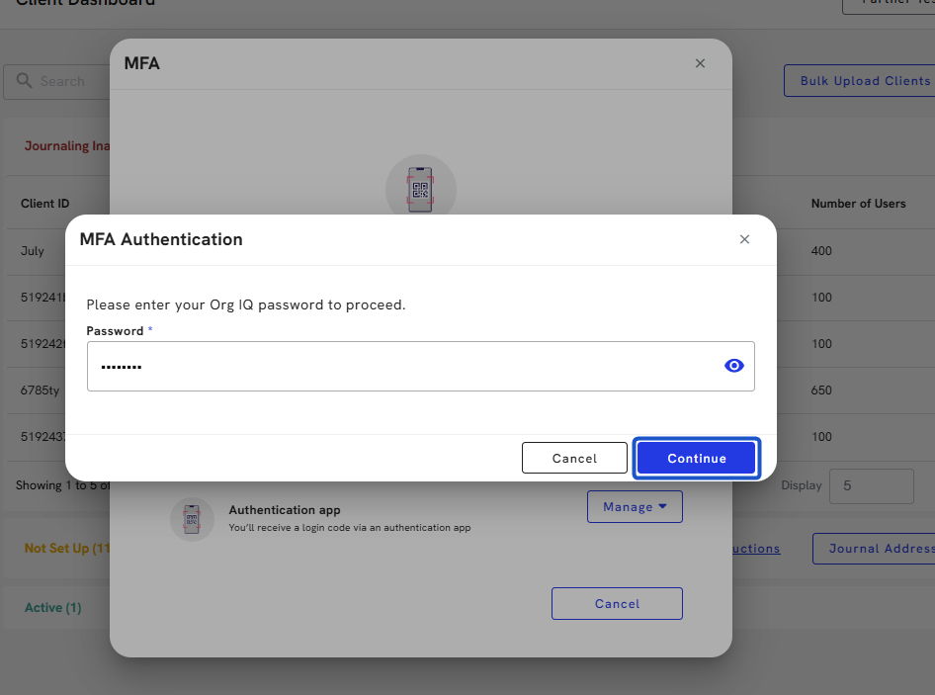Toggle password visibility eye icon
The width and height of the screenshot is (935, 695).
(733, 366)
